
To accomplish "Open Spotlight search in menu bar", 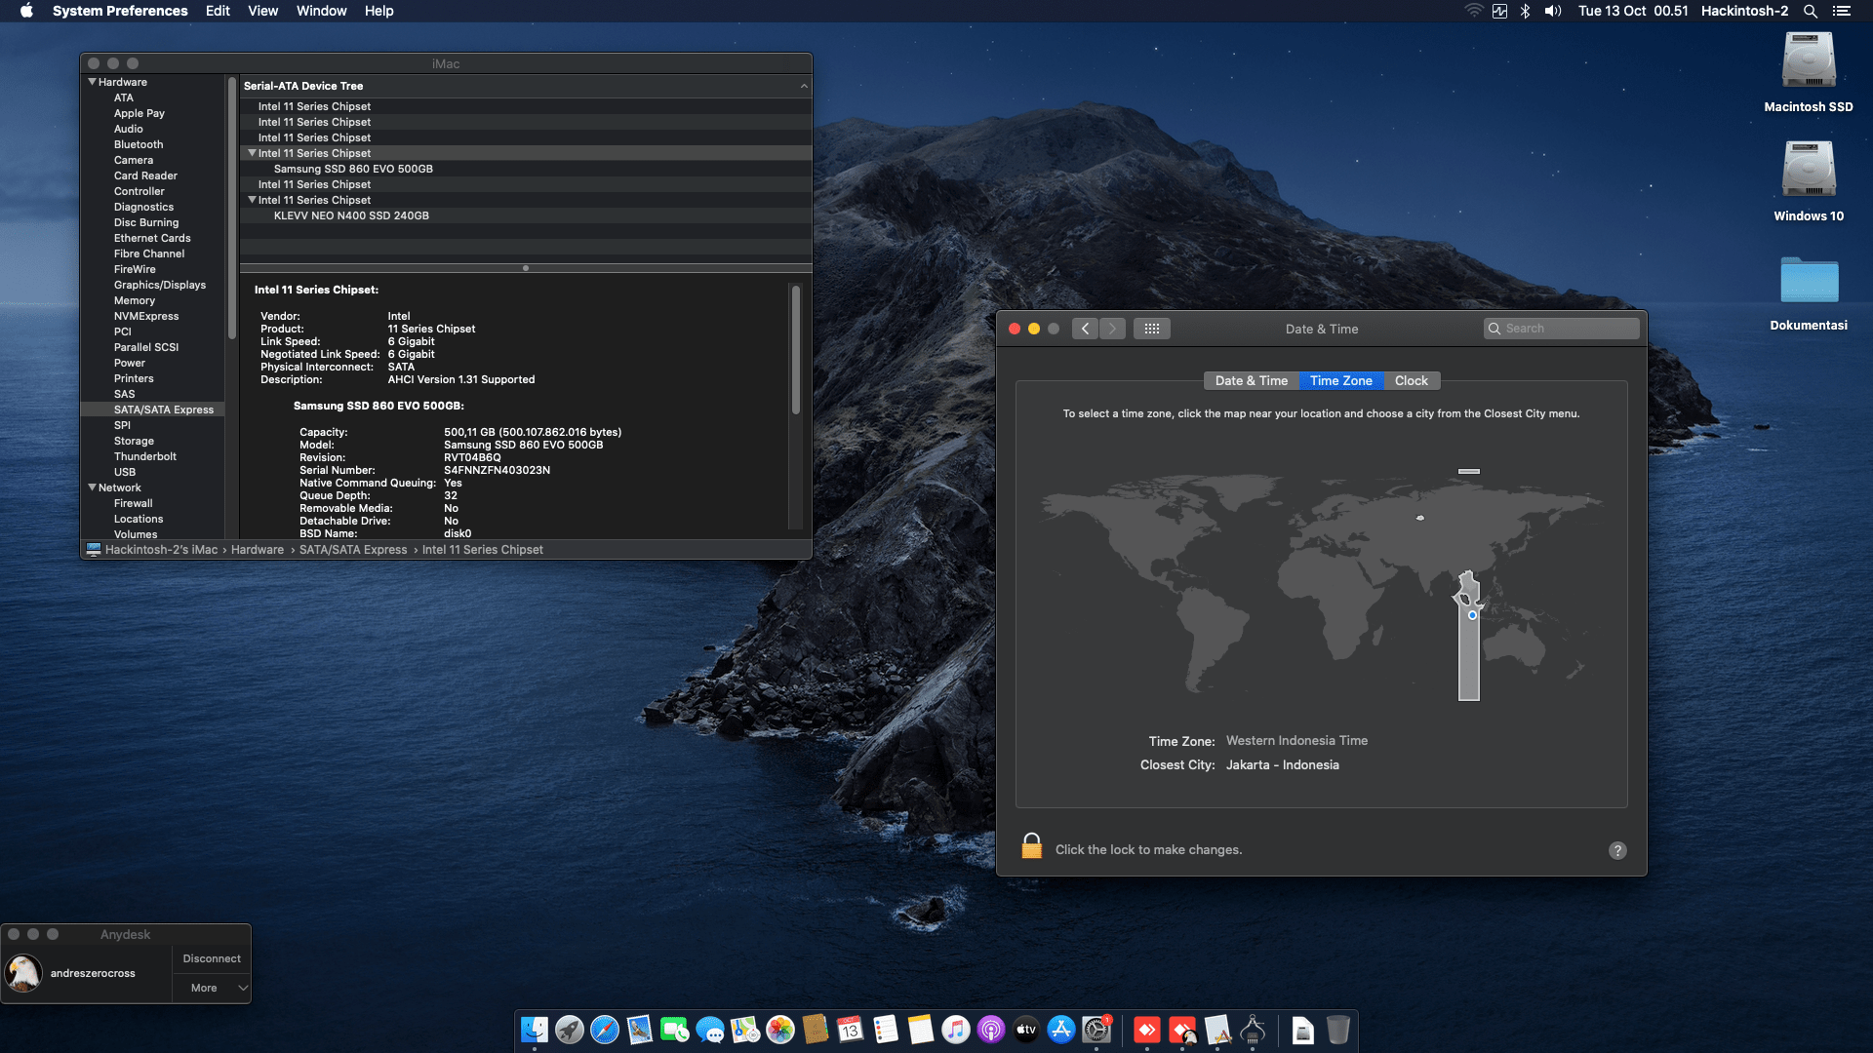I will coord(1811,11).
